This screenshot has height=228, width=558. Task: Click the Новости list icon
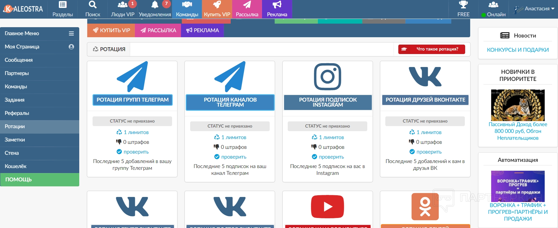(505, 35)
